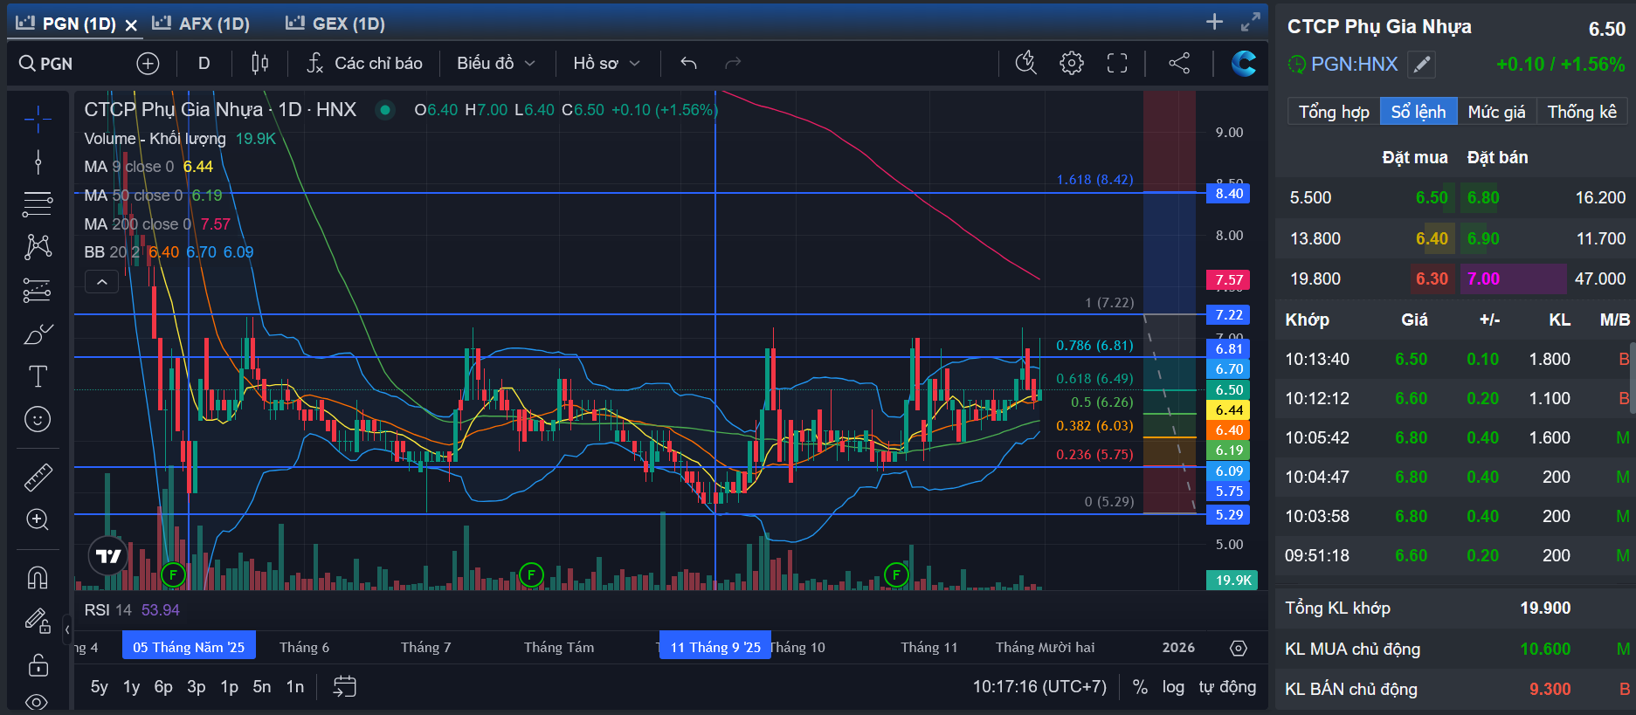Add a symbol to compare

[148, 64]
